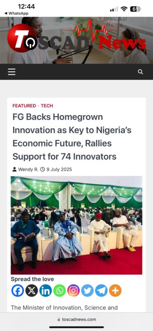Open the FEATURED category
The image size is (153, 331).
tap(24, 106)
